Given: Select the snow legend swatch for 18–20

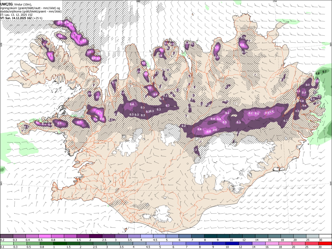Looking at the screenshot, I should click(287, 236).
